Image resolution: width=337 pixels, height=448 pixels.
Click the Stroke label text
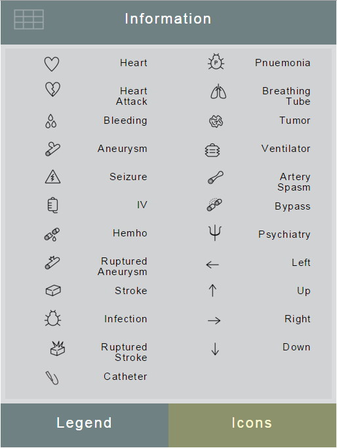[131, 291]
